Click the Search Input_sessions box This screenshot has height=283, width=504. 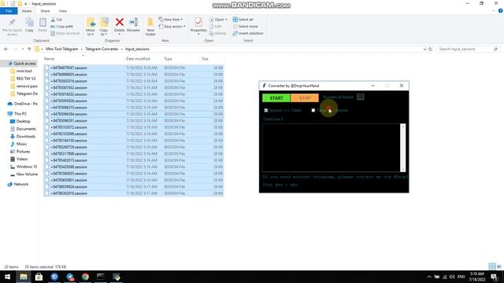(468, 49)
